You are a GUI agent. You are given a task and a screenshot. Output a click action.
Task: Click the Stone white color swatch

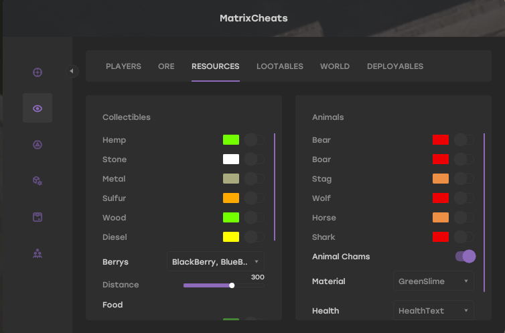pos(231,159)
